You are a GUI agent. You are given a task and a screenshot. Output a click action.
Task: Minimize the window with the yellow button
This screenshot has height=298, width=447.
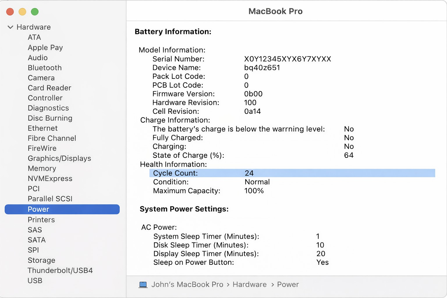coord(22,12)
